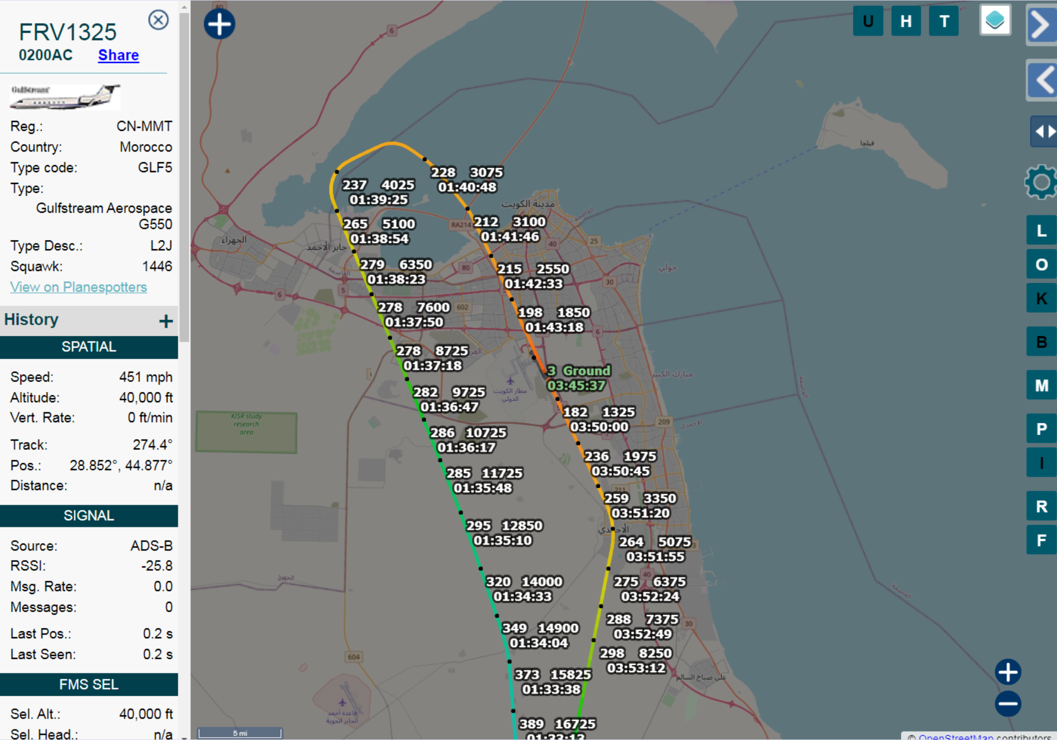
Task: Toggle the O map button
Action: tap(1041, 264)
